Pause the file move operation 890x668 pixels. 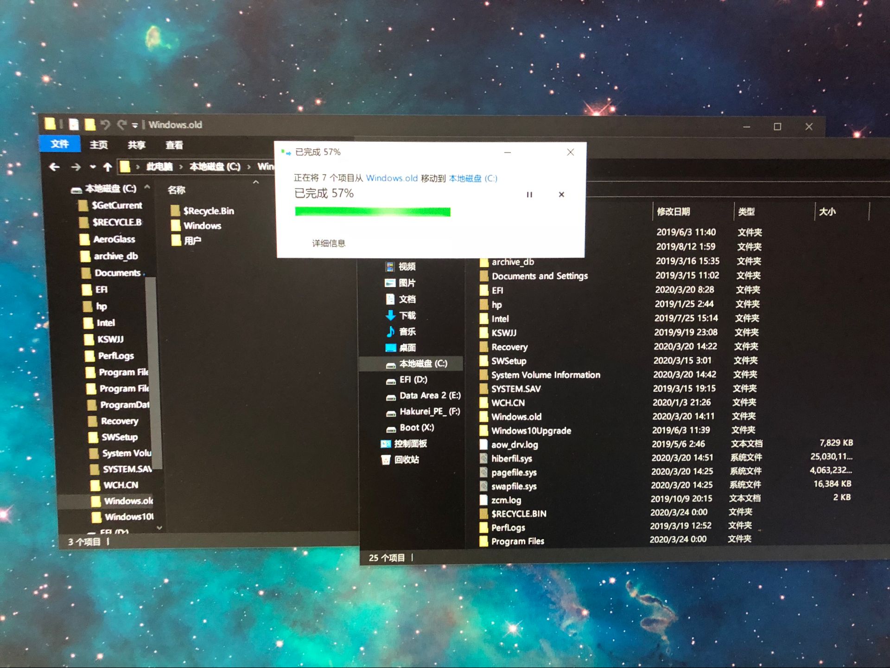529,195
